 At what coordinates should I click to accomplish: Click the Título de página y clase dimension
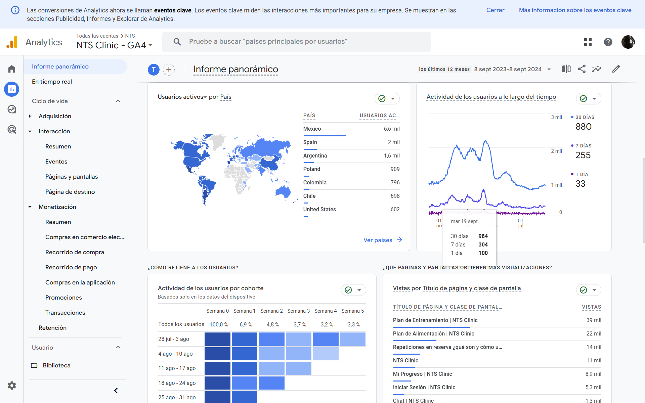pyautogui.click(x=472, y=288)
